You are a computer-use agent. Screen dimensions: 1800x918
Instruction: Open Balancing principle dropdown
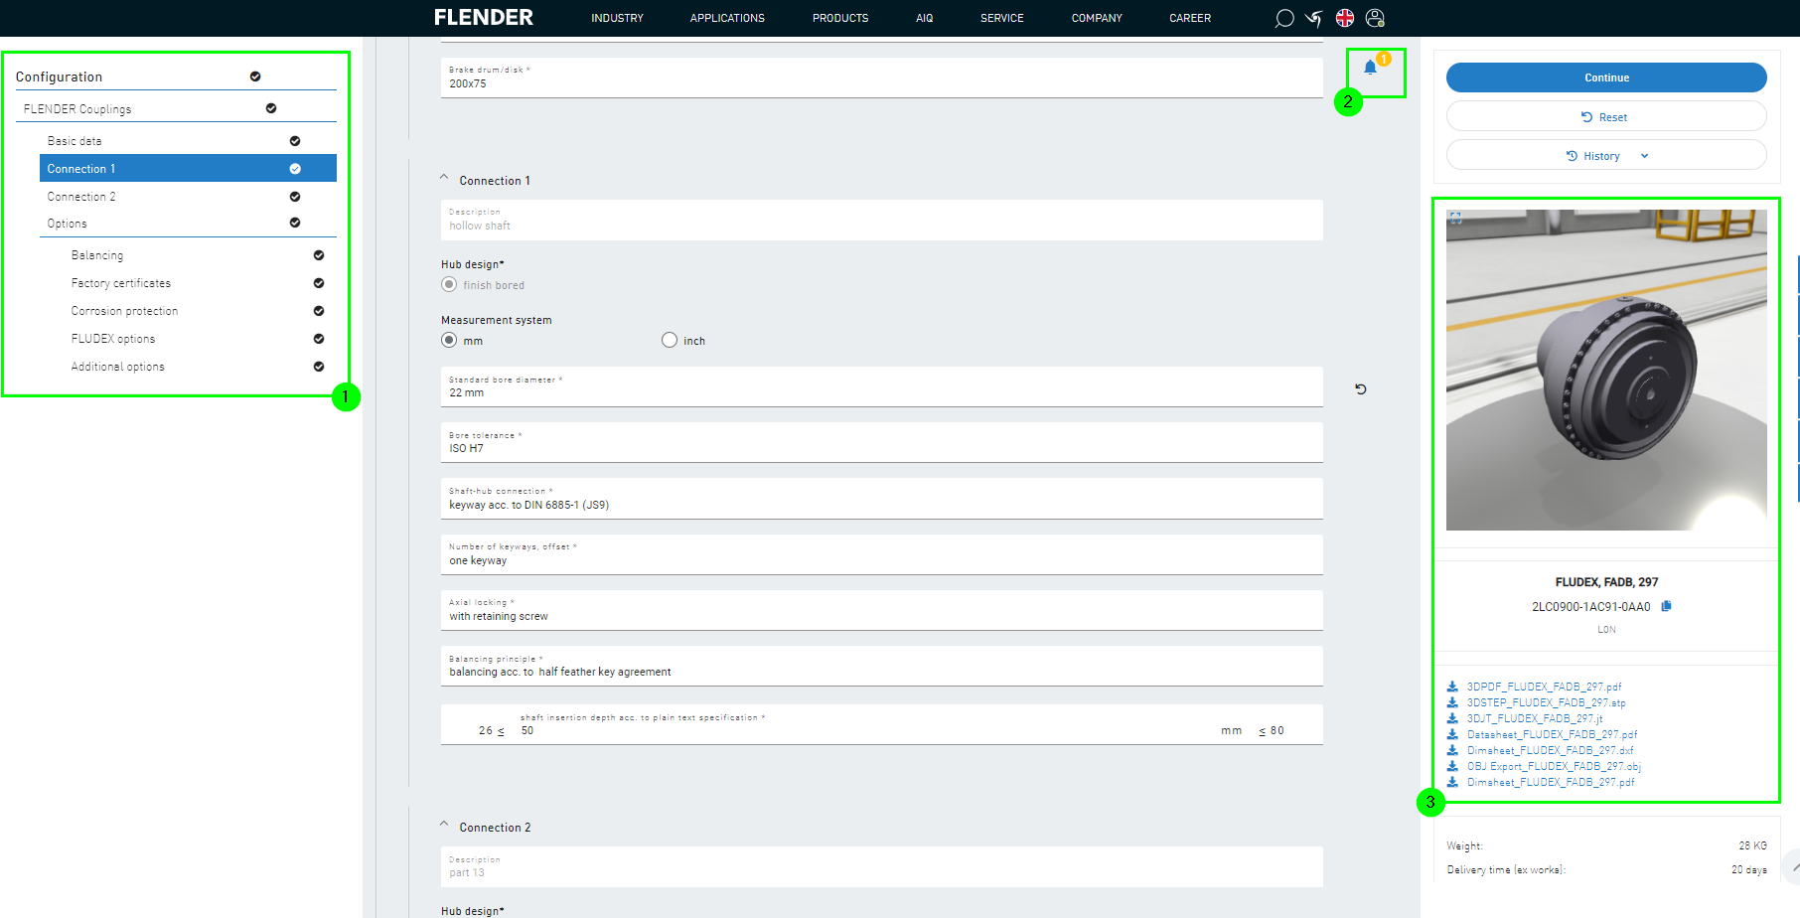pyautogui.click(x=882, y=666)
